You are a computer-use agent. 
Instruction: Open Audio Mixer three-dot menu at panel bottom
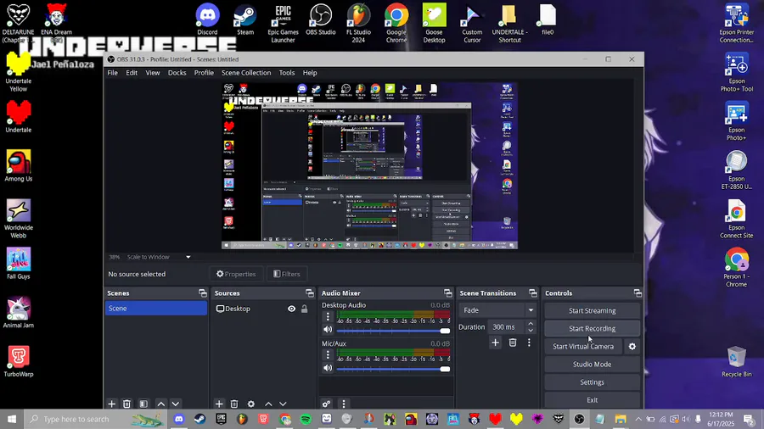point(344,404)
